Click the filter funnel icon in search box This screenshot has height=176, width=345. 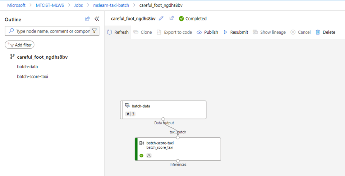coord(94,31)
